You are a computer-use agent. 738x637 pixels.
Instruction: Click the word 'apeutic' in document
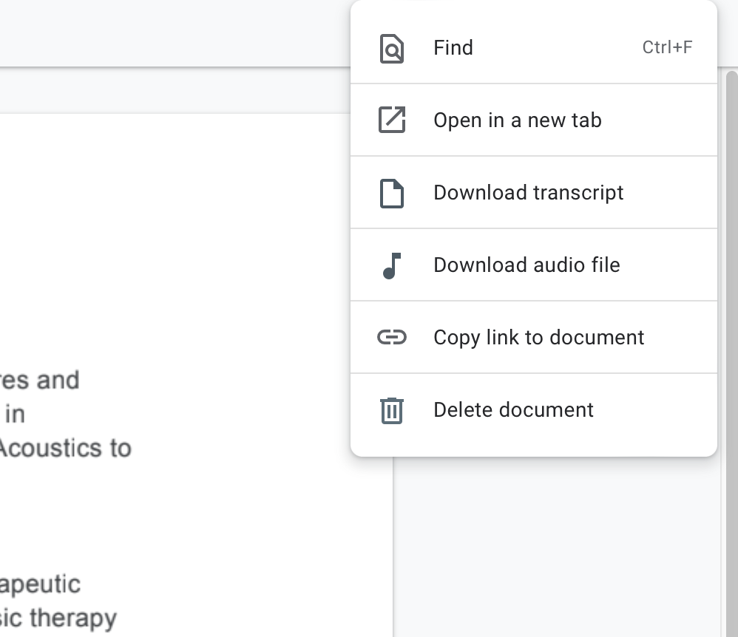[x=40, y=585]
